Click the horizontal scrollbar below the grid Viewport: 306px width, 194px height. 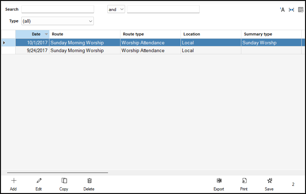point(58,173)
